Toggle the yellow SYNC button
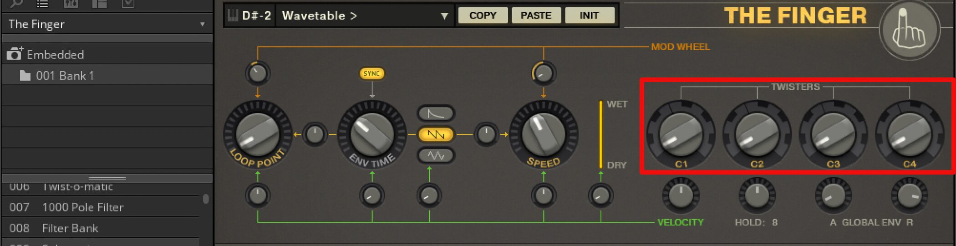 pyautogui.click(x=372, y=73)
